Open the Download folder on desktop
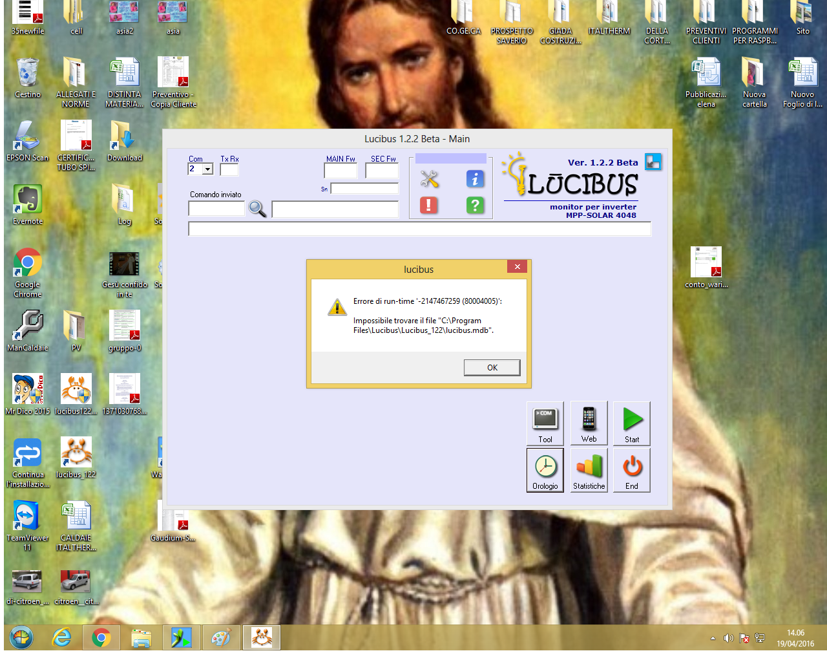827x662 pixels. pos(124,141)
